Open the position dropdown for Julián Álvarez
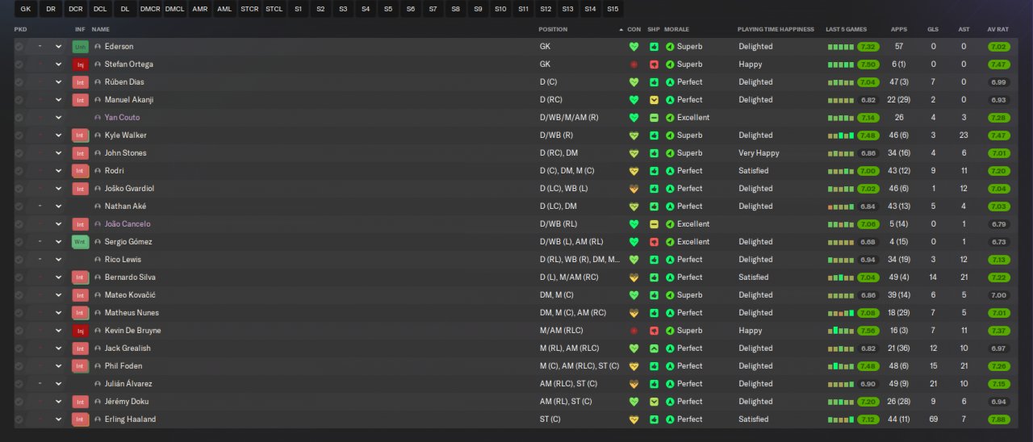 pos(58,384)
